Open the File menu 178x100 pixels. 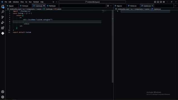click(6, 2)
